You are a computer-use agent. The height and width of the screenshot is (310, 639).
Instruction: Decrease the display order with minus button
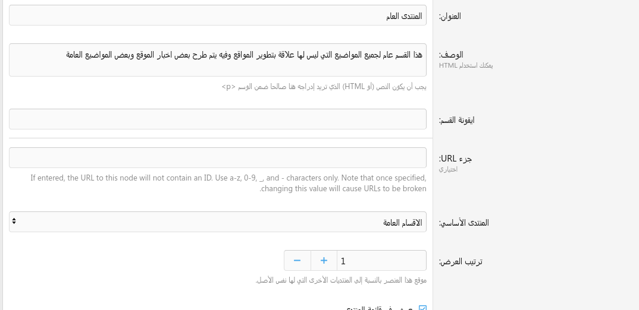(x=297, y=261)
